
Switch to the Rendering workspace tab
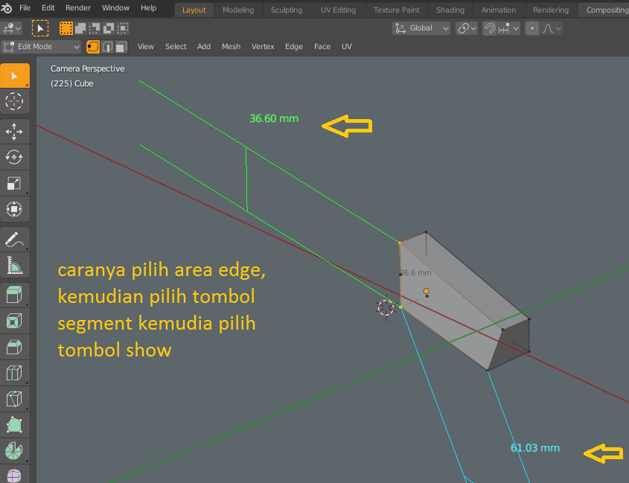pos(551,10)
